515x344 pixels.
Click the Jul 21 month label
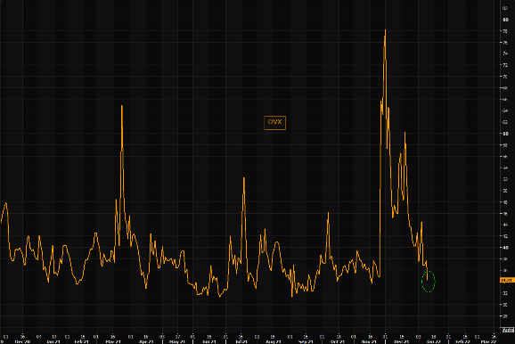[241, 341]
